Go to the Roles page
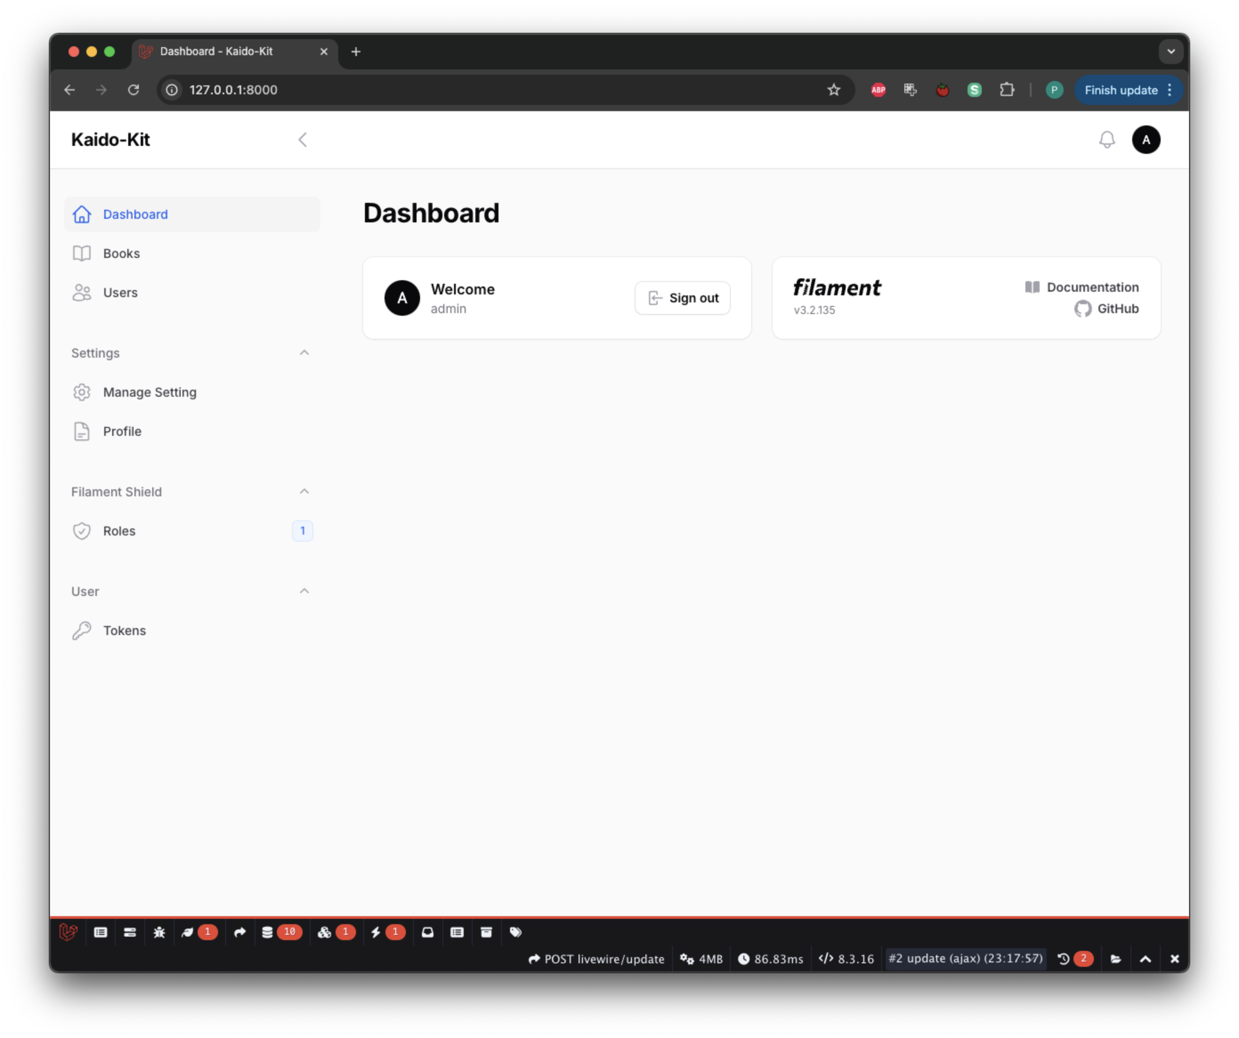Viewport: 1239px width, 1038px height. 119,531
